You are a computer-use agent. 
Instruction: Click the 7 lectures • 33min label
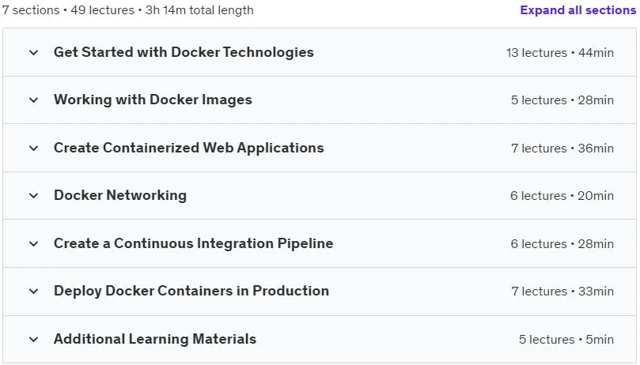pos(562,292)
